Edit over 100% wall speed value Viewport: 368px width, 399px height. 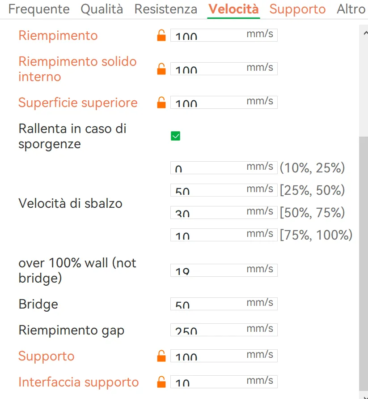(224, 270)
